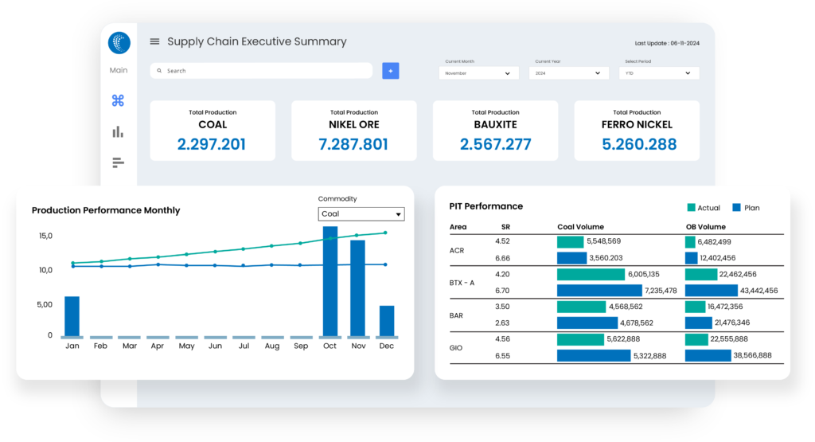Expand the Current Month dropdown
815x442 pixels.
[x=478, y=73]
